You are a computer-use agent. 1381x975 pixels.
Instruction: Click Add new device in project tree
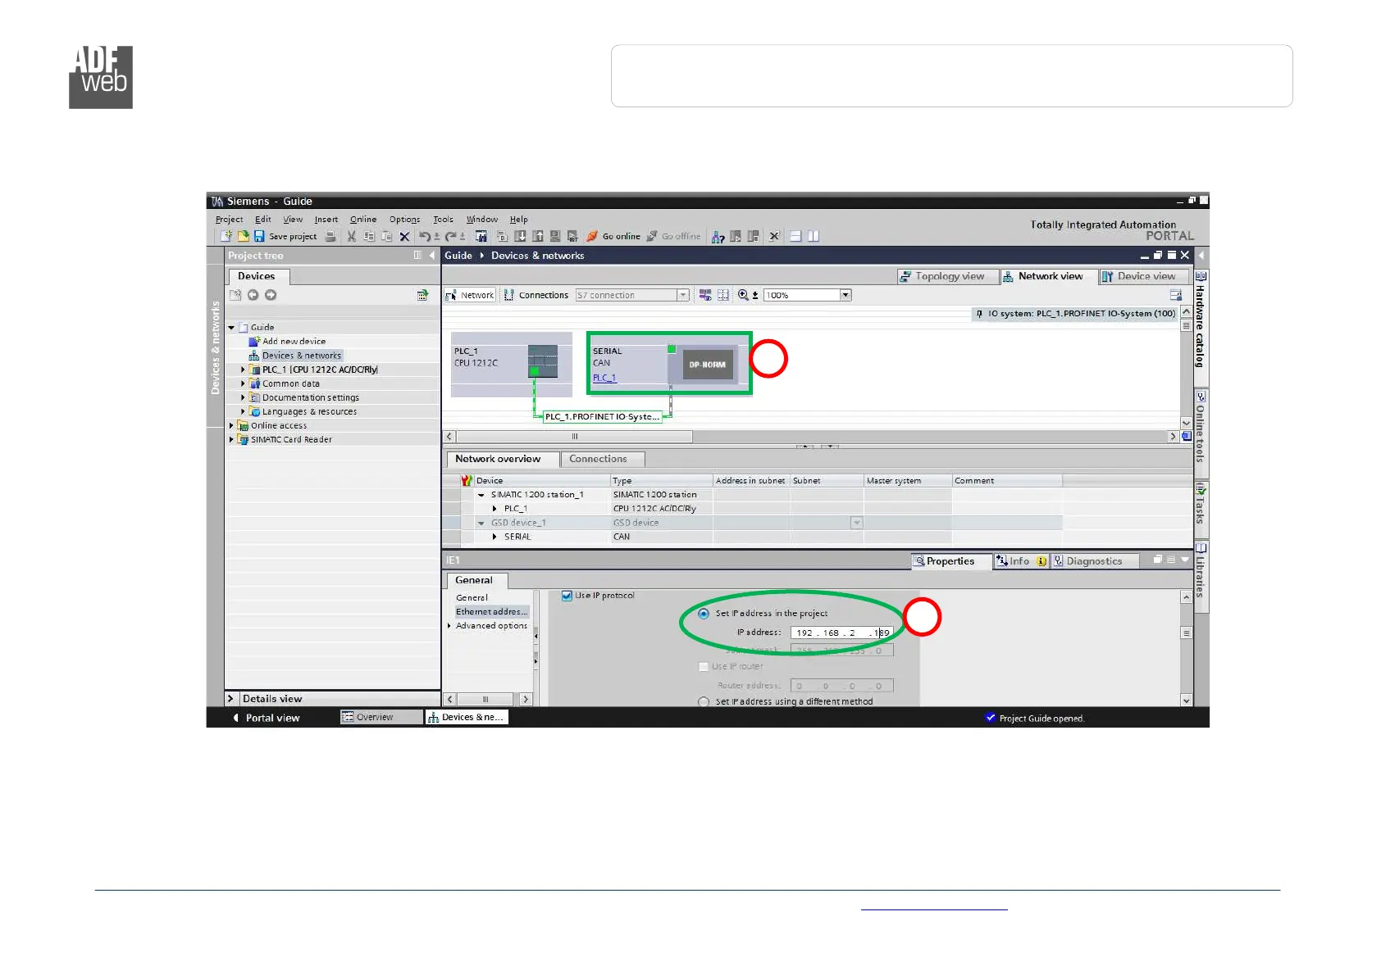[x=294, y=342]
